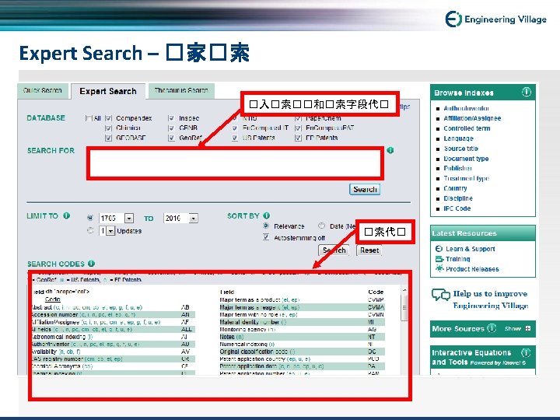
Task: Open the Publisher index link
Action: (457, 168)
